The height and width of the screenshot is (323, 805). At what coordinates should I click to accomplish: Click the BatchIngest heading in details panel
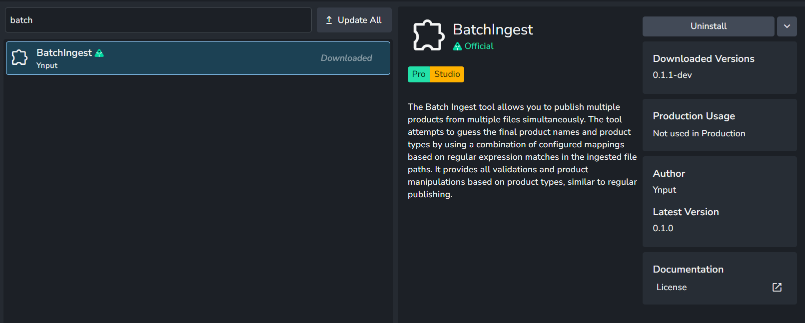493,29
